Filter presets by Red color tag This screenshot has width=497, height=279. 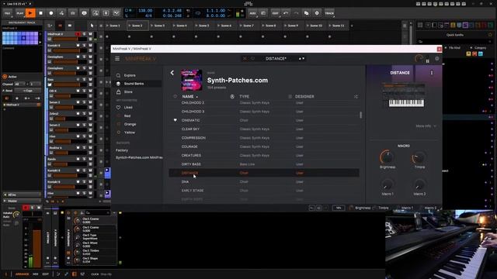127,115
